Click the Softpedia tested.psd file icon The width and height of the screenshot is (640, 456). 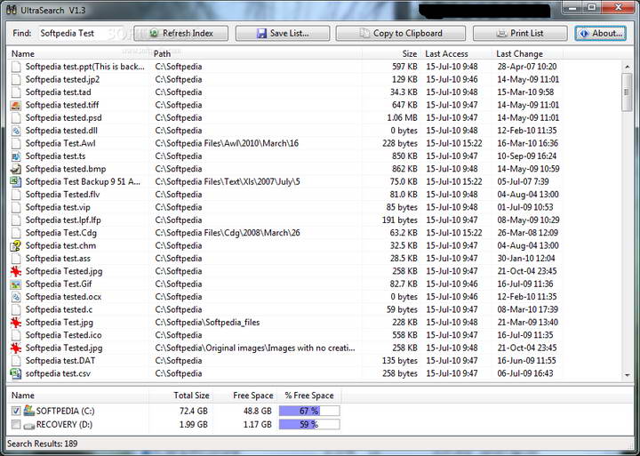tap(16, 118)
